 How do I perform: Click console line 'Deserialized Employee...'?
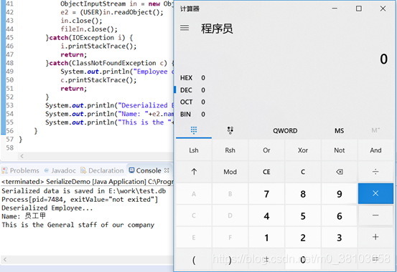point(47,208)
